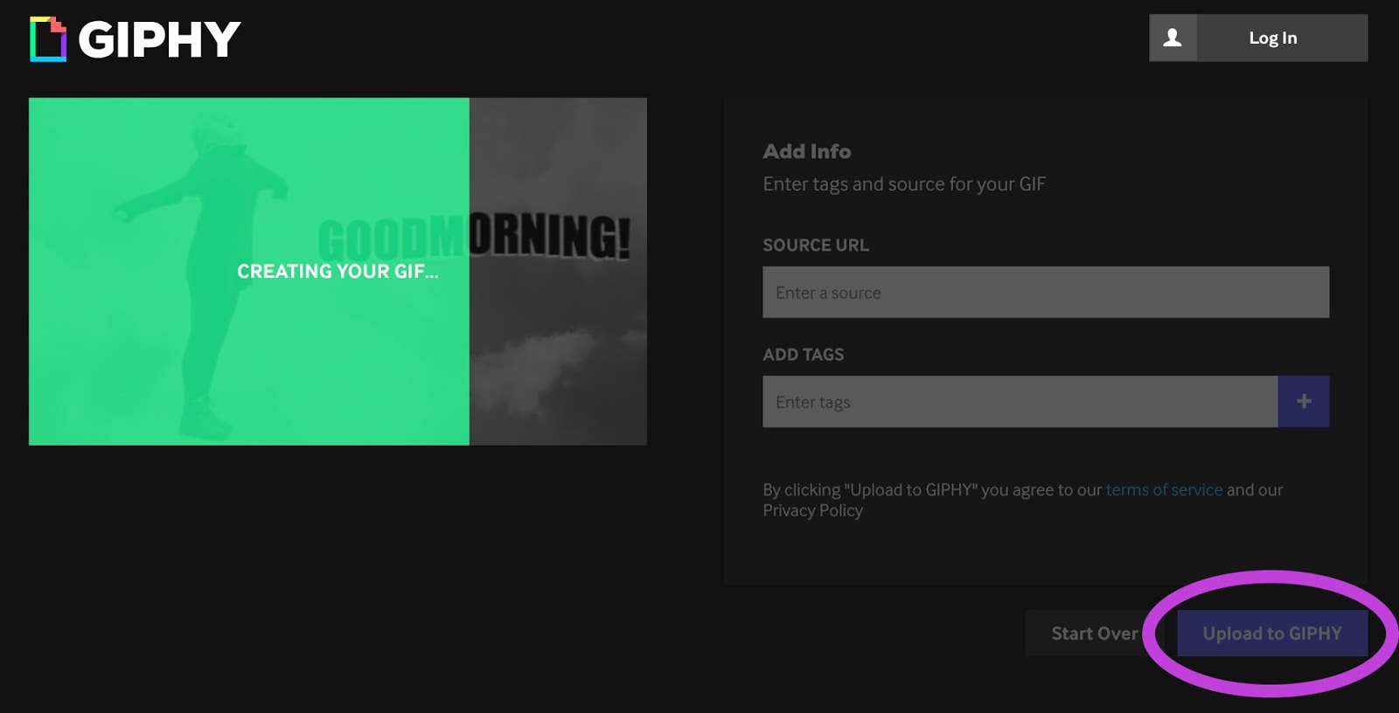This screenshot has width=1399, height=713.
Task: Click the "ADD TAGS" label
Action: (x=804, y=355)
